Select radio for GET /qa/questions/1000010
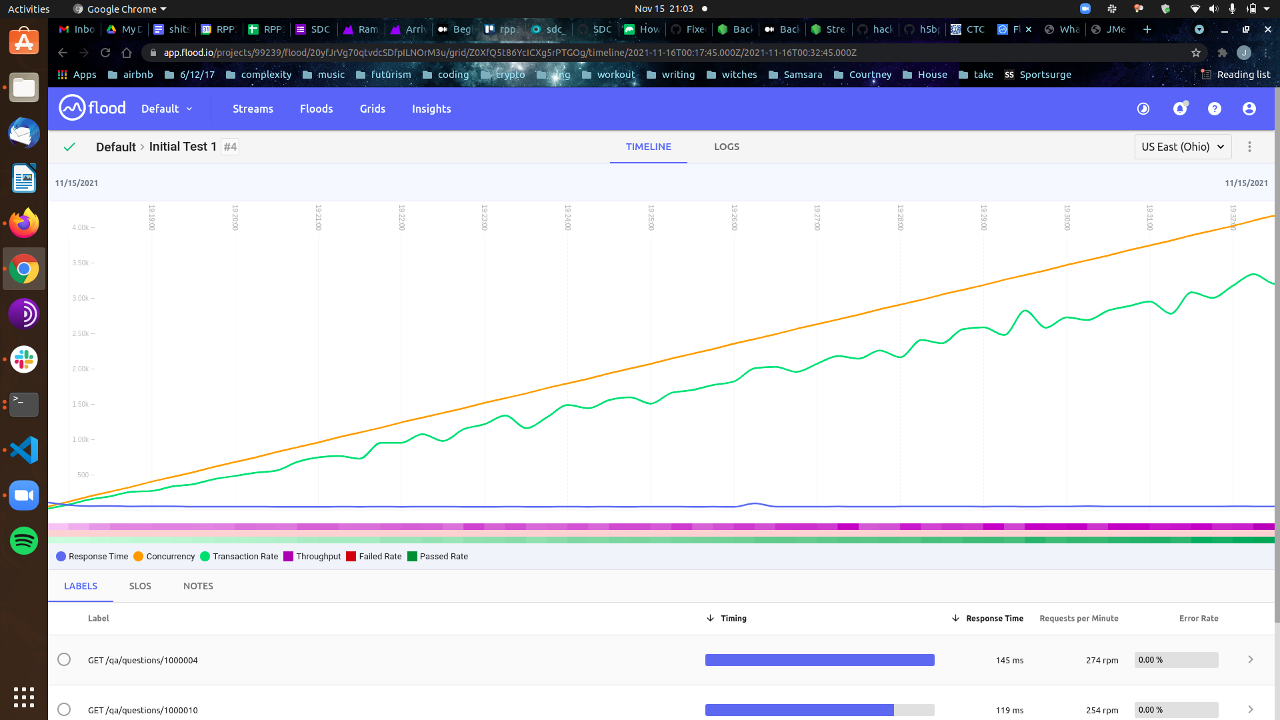The height and width of the screenshot is (720, 1280). 64,709
